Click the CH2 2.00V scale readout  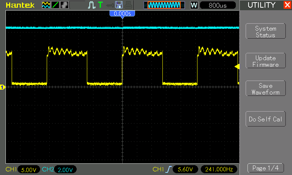pyautogui.click(x=65, y=170)
